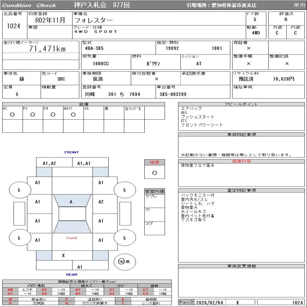Select the circle mark under PS equipment

tap(33, 115)
